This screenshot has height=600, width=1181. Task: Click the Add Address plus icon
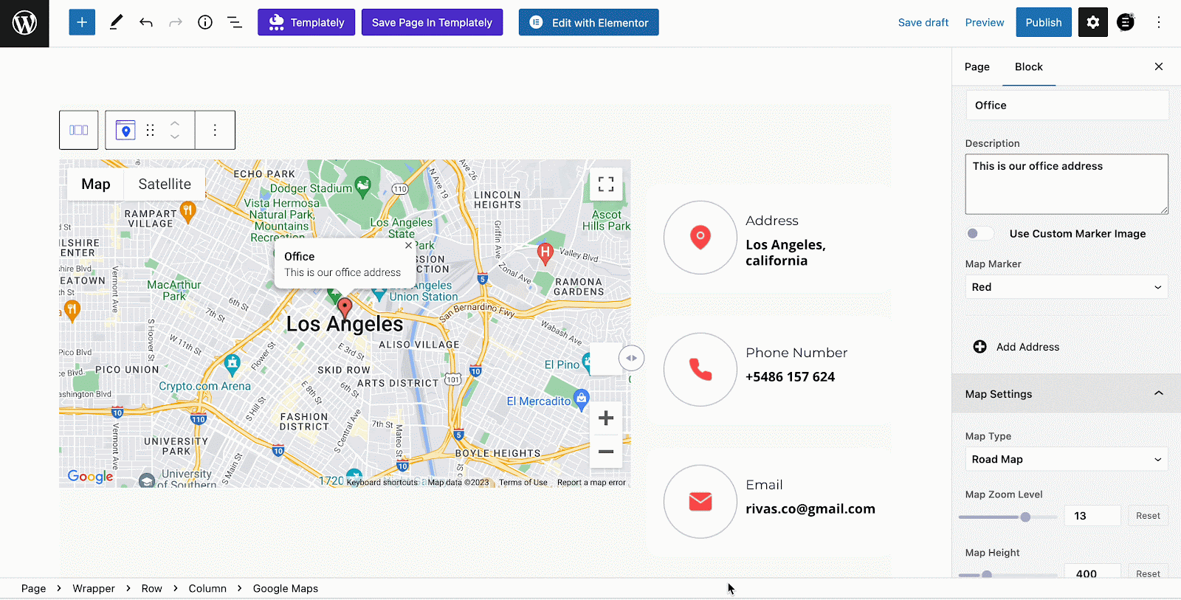(x=979, y=347)
